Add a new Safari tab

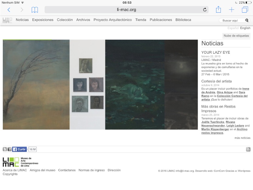click(231, 10)
